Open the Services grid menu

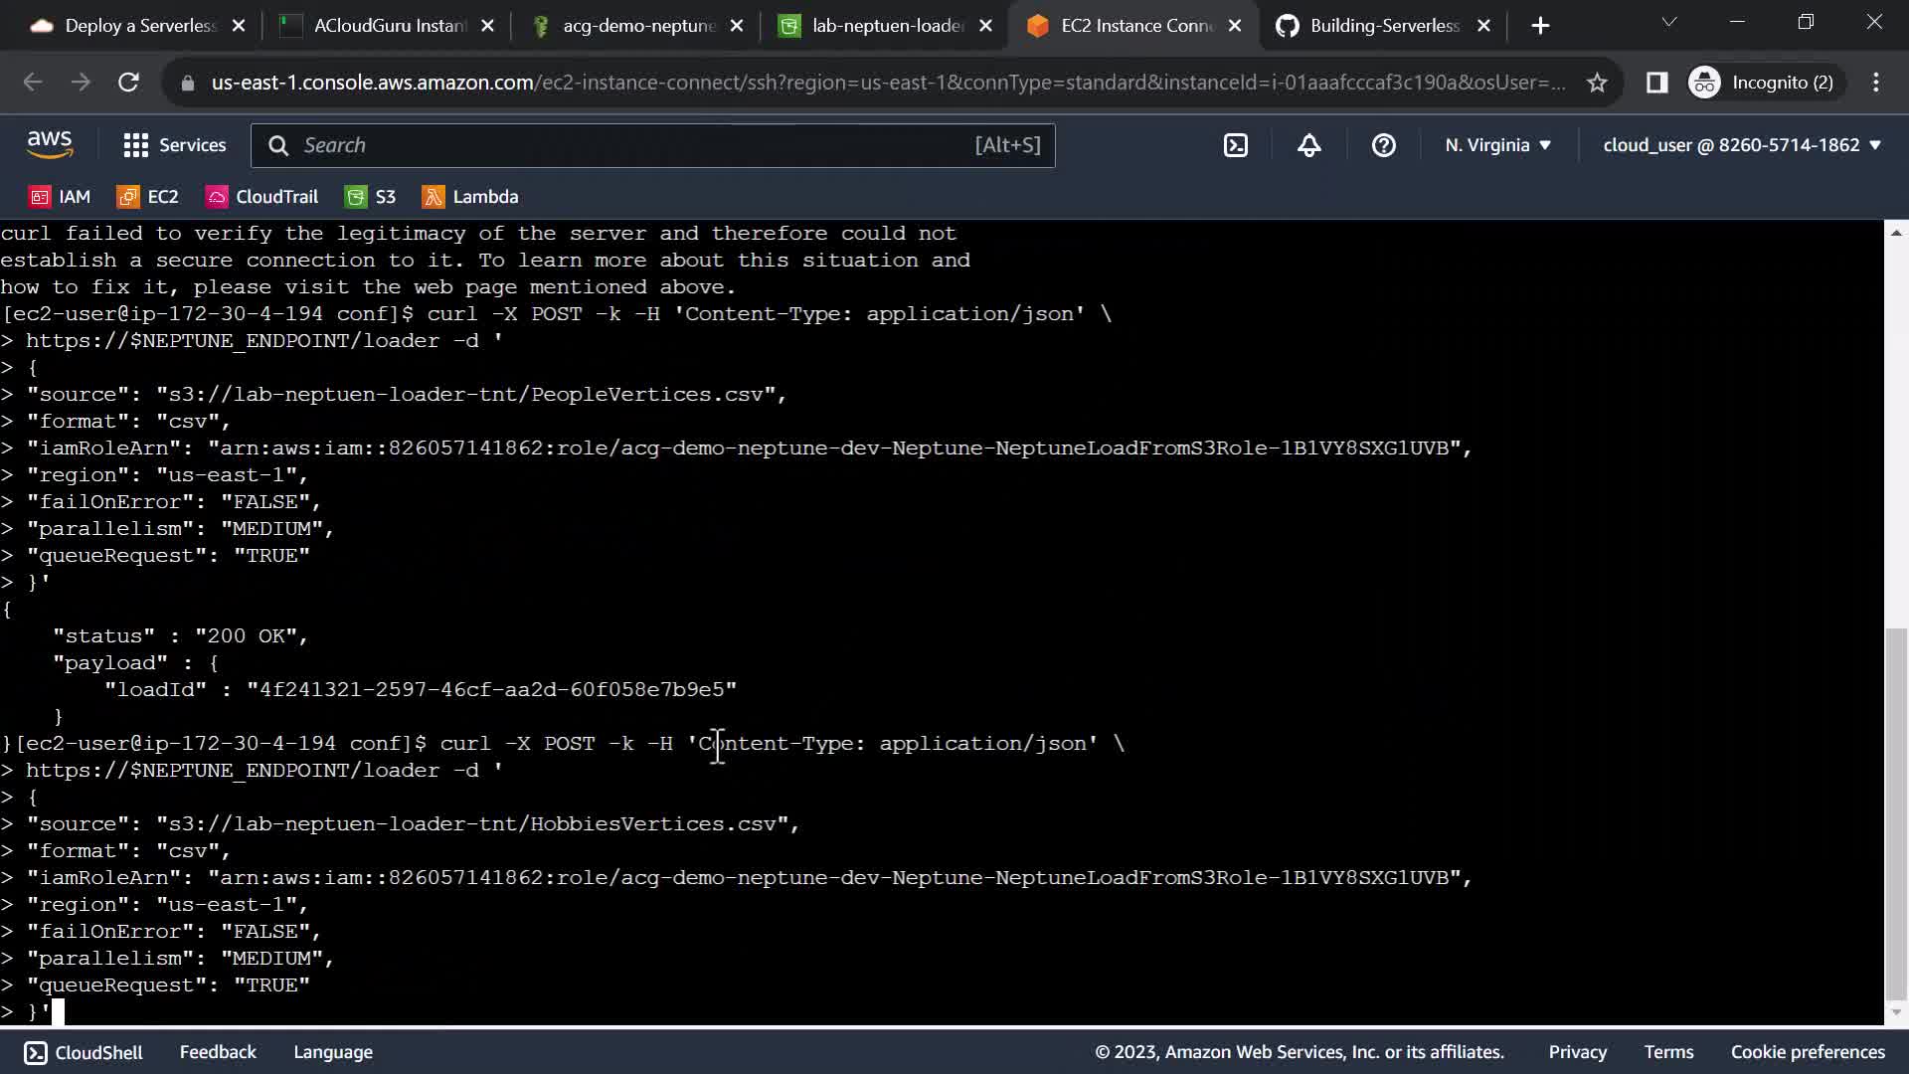point(175,145)
